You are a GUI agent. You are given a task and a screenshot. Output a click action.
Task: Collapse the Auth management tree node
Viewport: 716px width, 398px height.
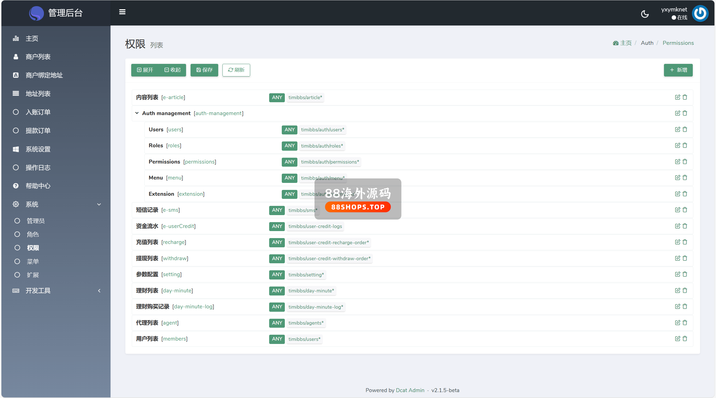137,113
